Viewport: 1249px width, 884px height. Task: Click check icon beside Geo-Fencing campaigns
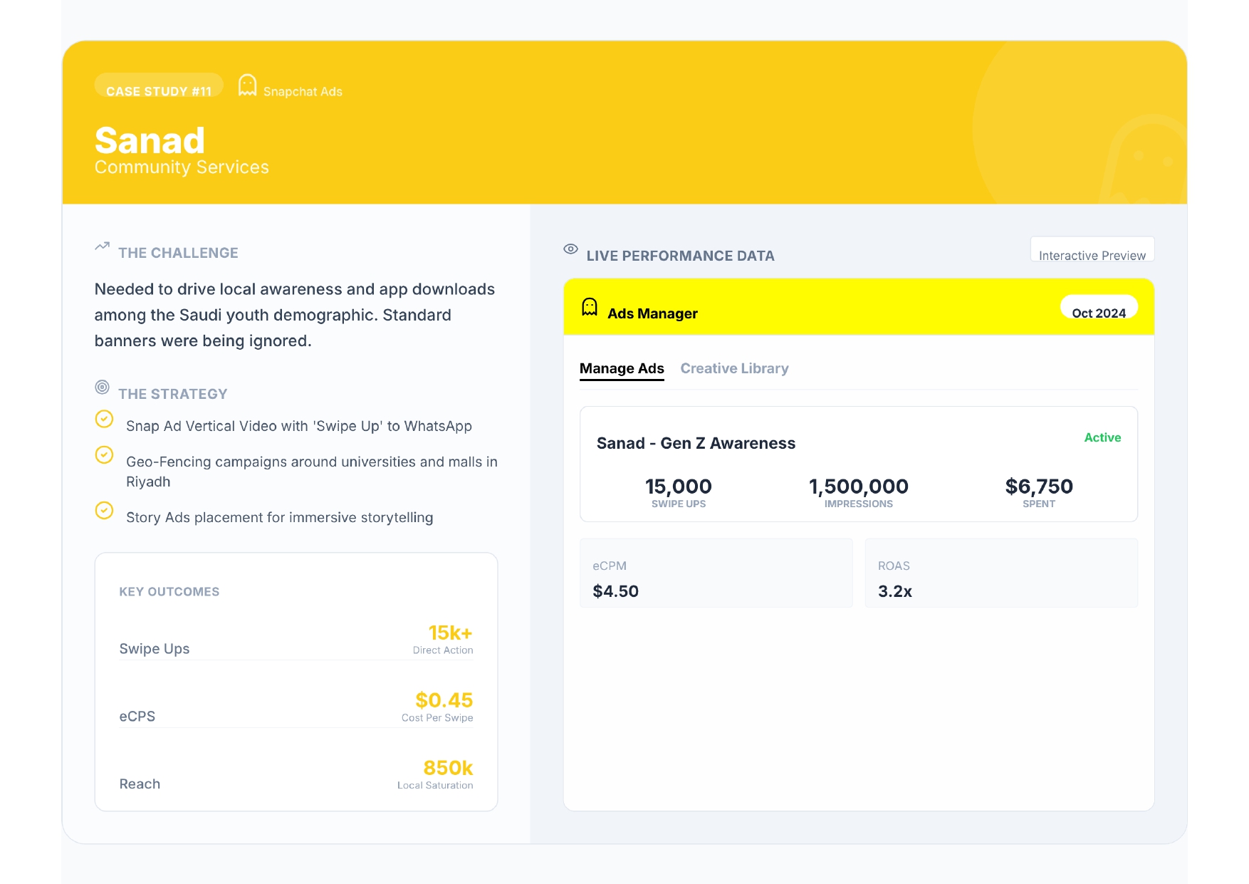tap(104, 454)
